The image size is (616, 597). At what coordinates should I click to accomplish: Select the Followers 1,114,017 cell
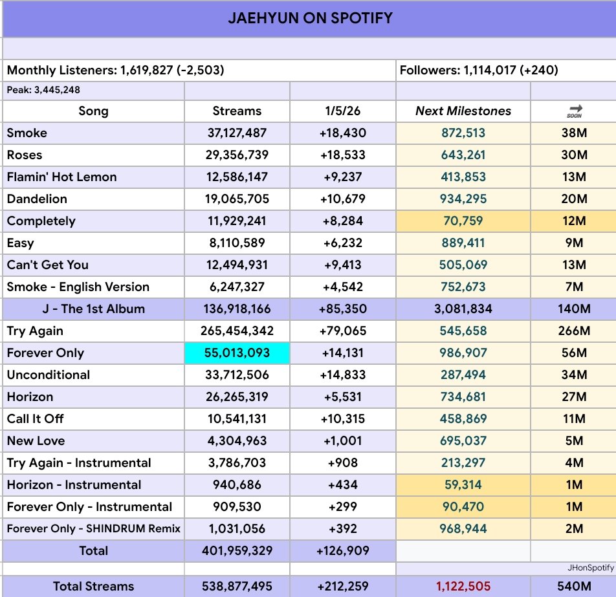[507, 71]
